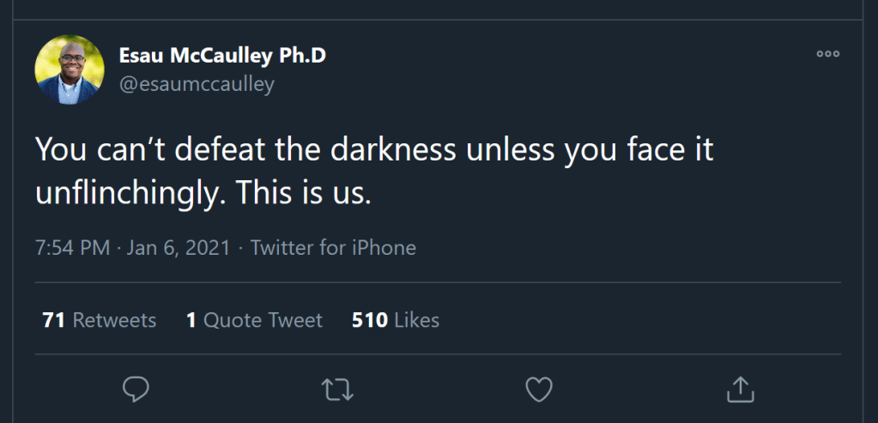Click the word "unflinchingly" in the tweet

(x=136, y=193)
